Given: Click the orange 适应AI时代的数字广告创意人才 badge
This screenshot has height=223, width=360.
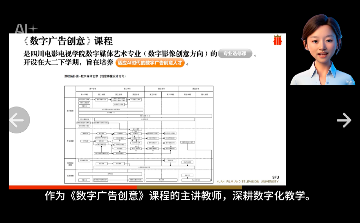Looking at the screenshot, I should coord(150,63).
